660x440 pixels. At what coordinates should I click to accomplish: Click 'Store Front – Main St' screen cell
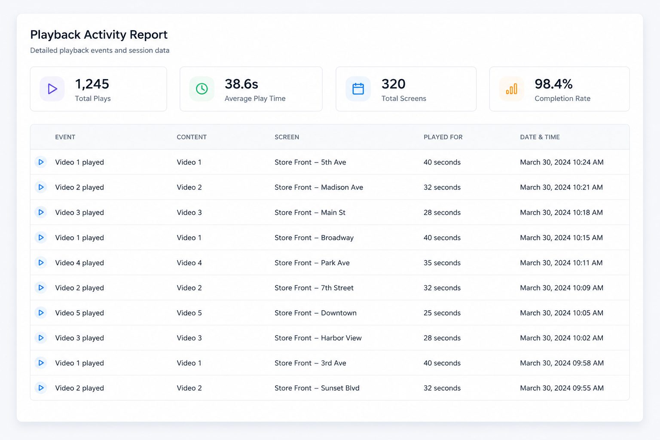[x=310, y=212]
